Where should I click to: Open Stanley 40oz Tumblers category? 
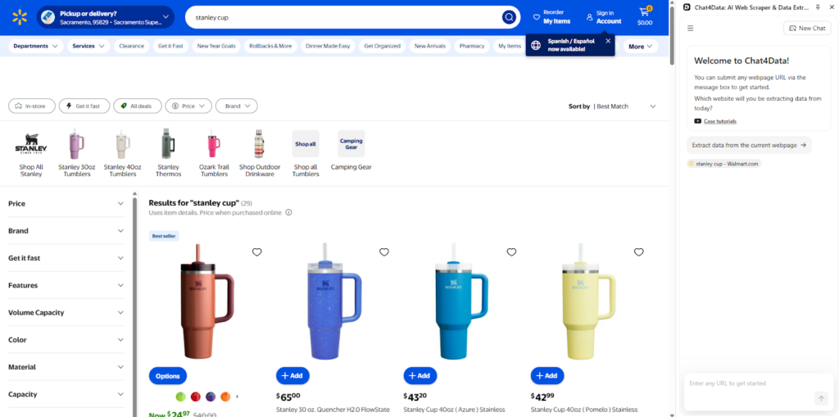tap(123, 153)
